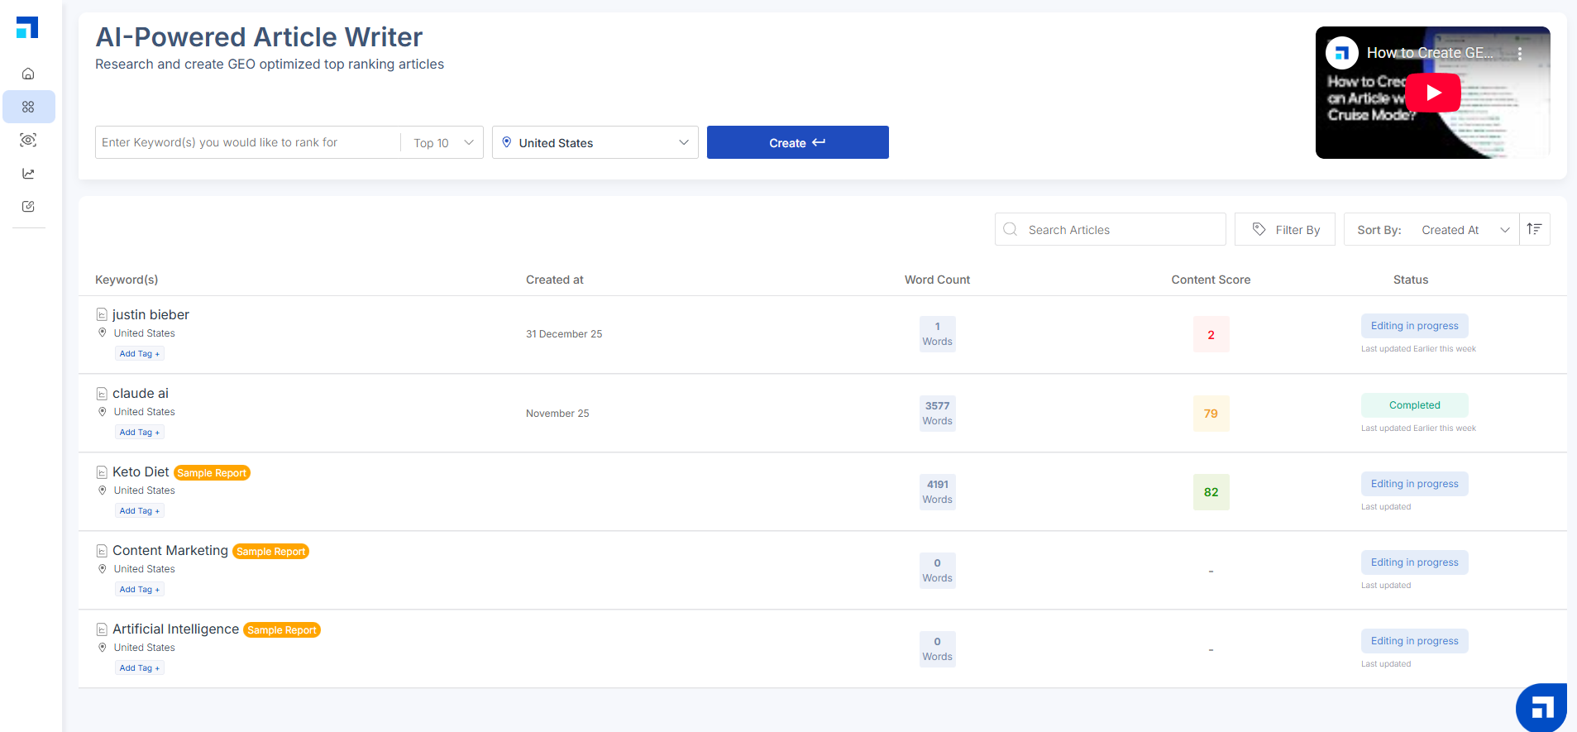
Task: Open the Filter By button
Action: point(1284,230)
